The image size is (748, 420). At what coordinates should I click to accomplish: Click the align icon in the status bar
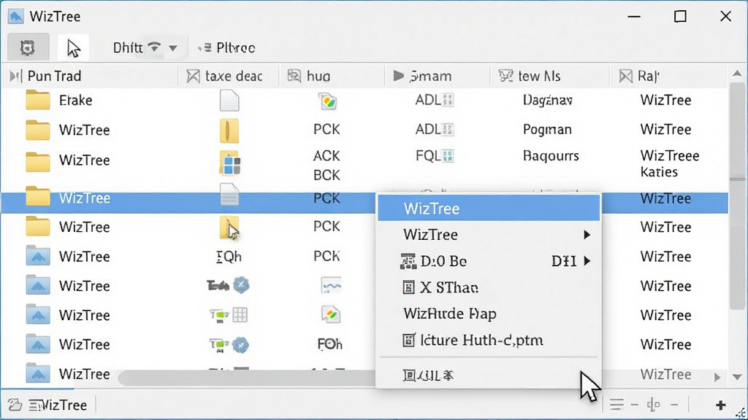point(654,405)
